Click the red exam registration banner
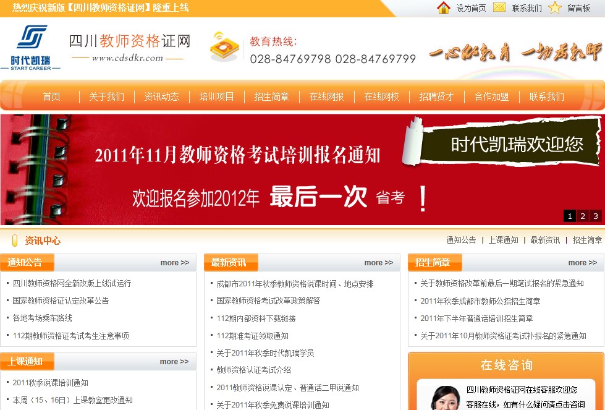This screenshot has height=410, width=605. 247,170
